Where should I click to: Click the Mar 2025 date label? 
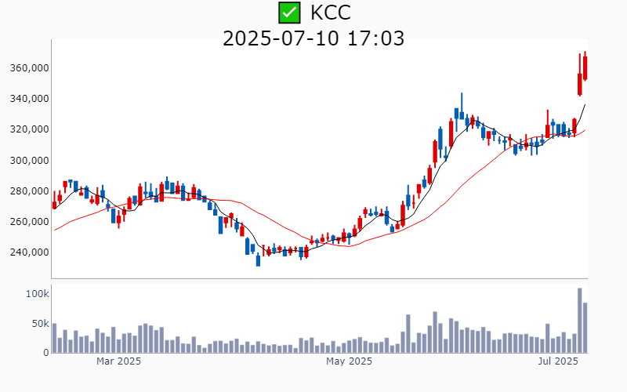(118, 361)
